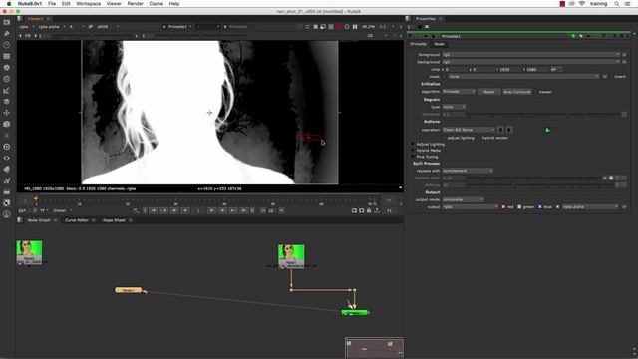
Task: Switch to the Curve Editor tab
Action: [77, 220]
